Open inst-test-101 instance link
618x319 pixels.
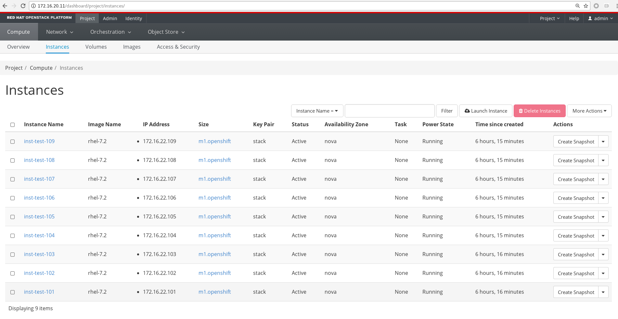(39, 292)
